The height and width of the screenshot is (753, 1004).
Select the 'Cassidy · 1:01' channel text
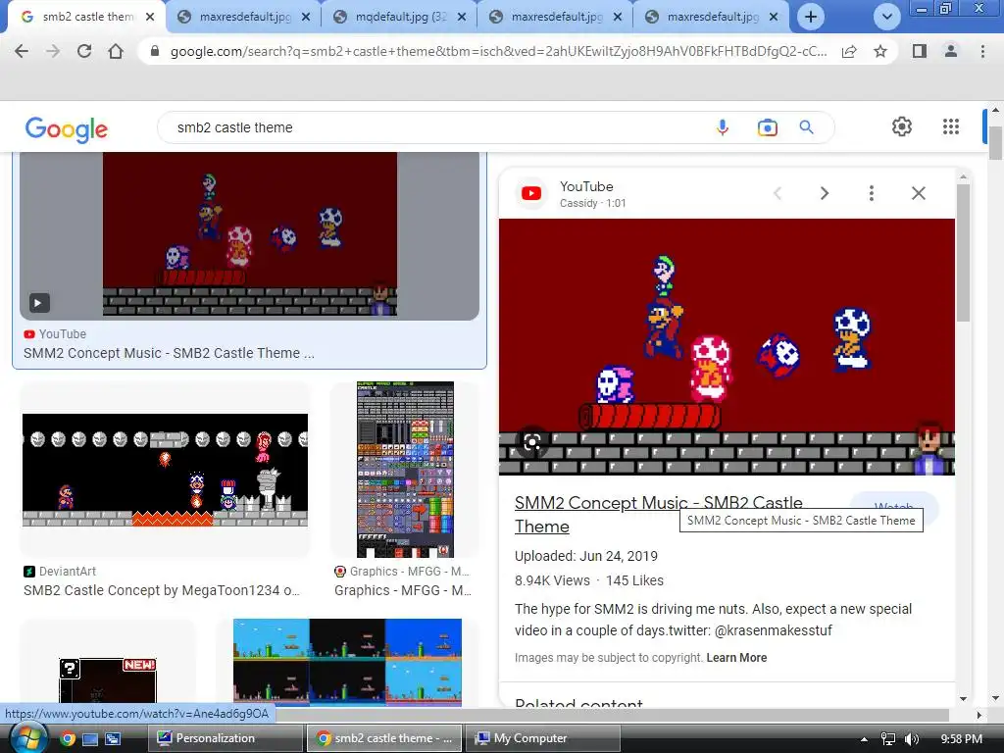pyautogui.click(x=592, y=203)
